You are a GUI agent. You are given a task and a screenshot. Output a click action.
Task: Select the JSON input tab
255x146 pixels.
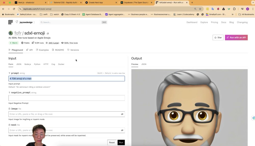tap(19, 64)
